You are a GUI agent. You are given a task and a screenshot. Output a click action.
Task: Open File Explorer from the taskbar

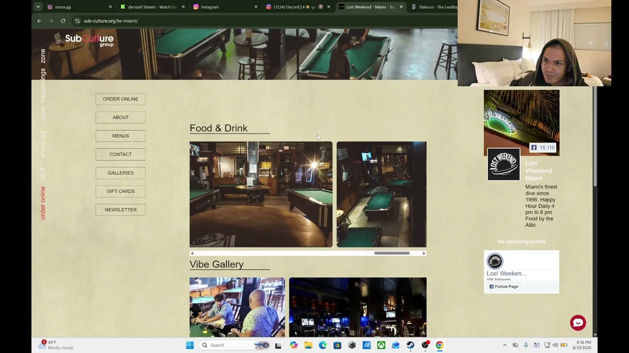[x=308, y=345]
